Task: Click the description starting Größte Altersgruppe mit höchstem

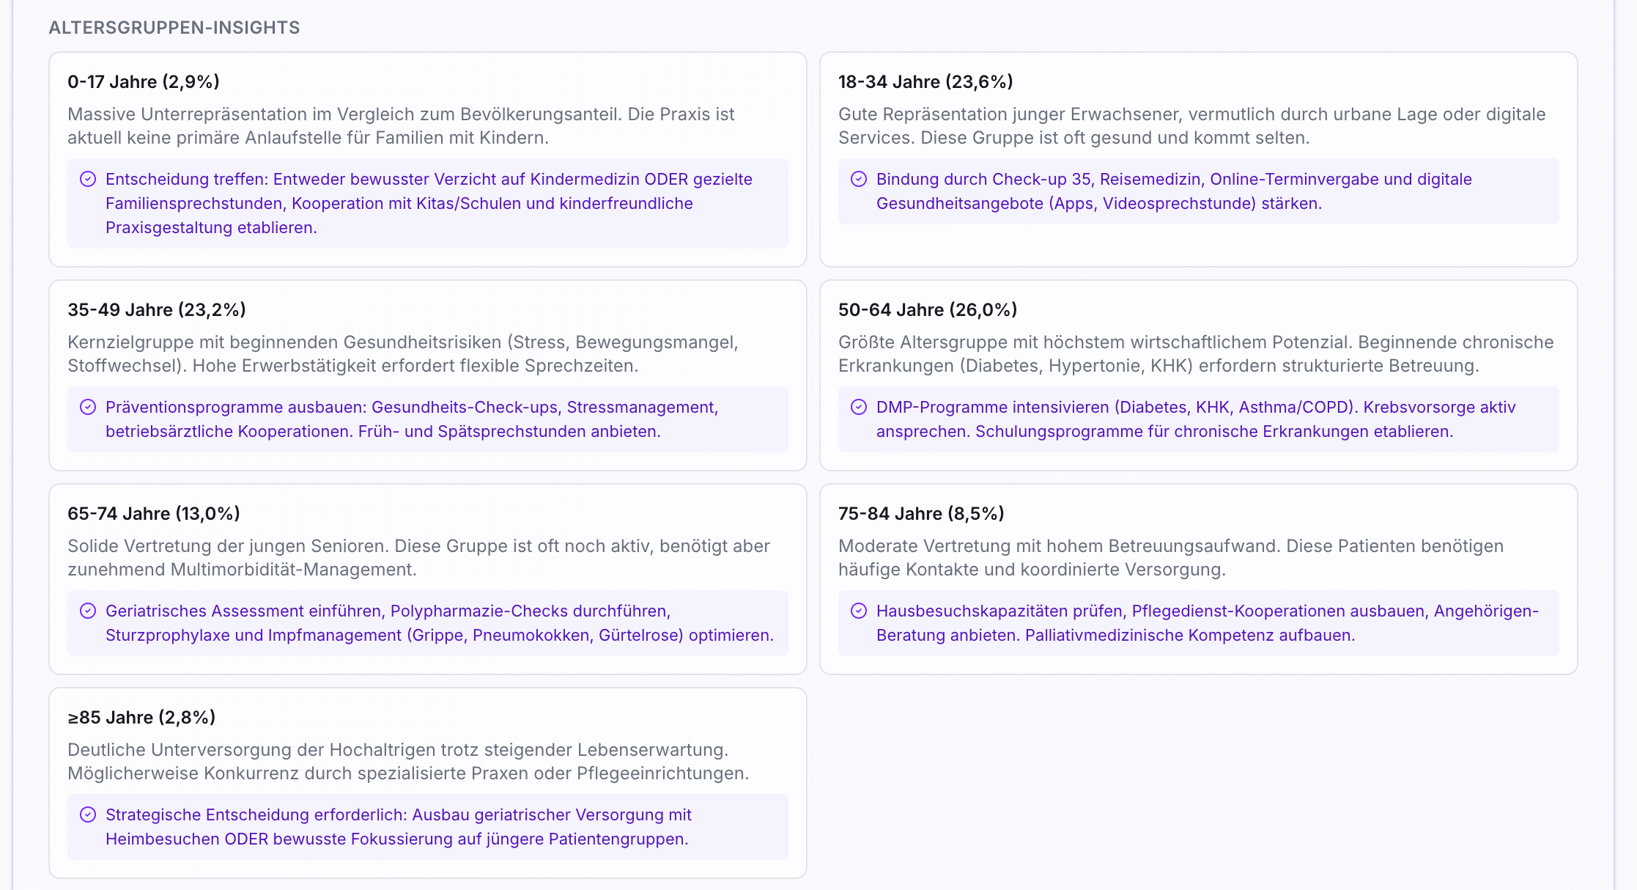Action: [x=1196, y=354]
